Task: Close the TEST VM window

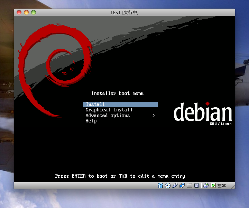Action: click(x=19, y=12)
